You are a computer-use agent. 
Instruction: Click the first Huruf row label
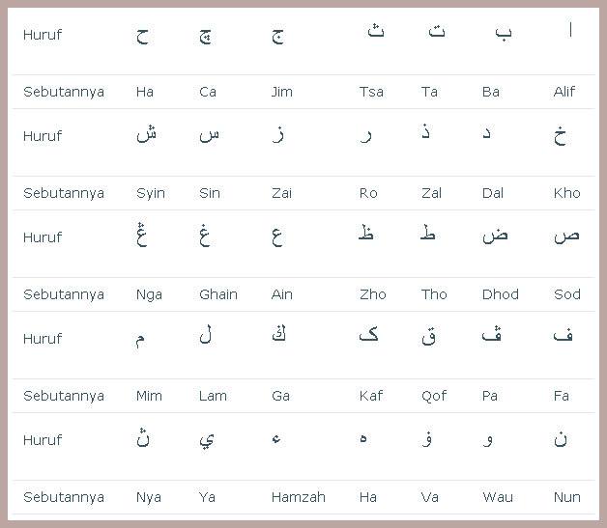coord(43,35)
